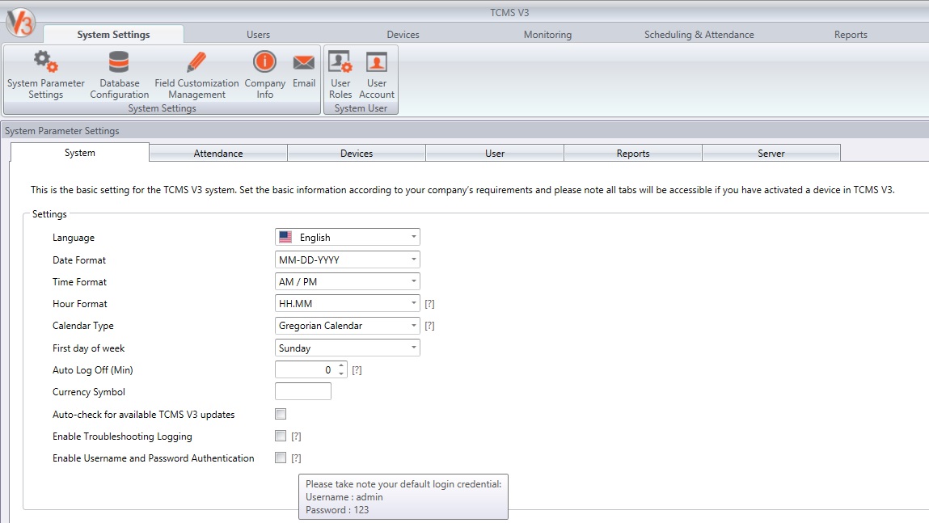929x523 pixels.
Task: Open the Hour Format dropdown
Action: click(347, 303)
